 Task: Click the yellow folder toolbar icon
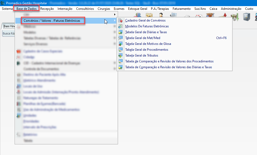(149, 15)
